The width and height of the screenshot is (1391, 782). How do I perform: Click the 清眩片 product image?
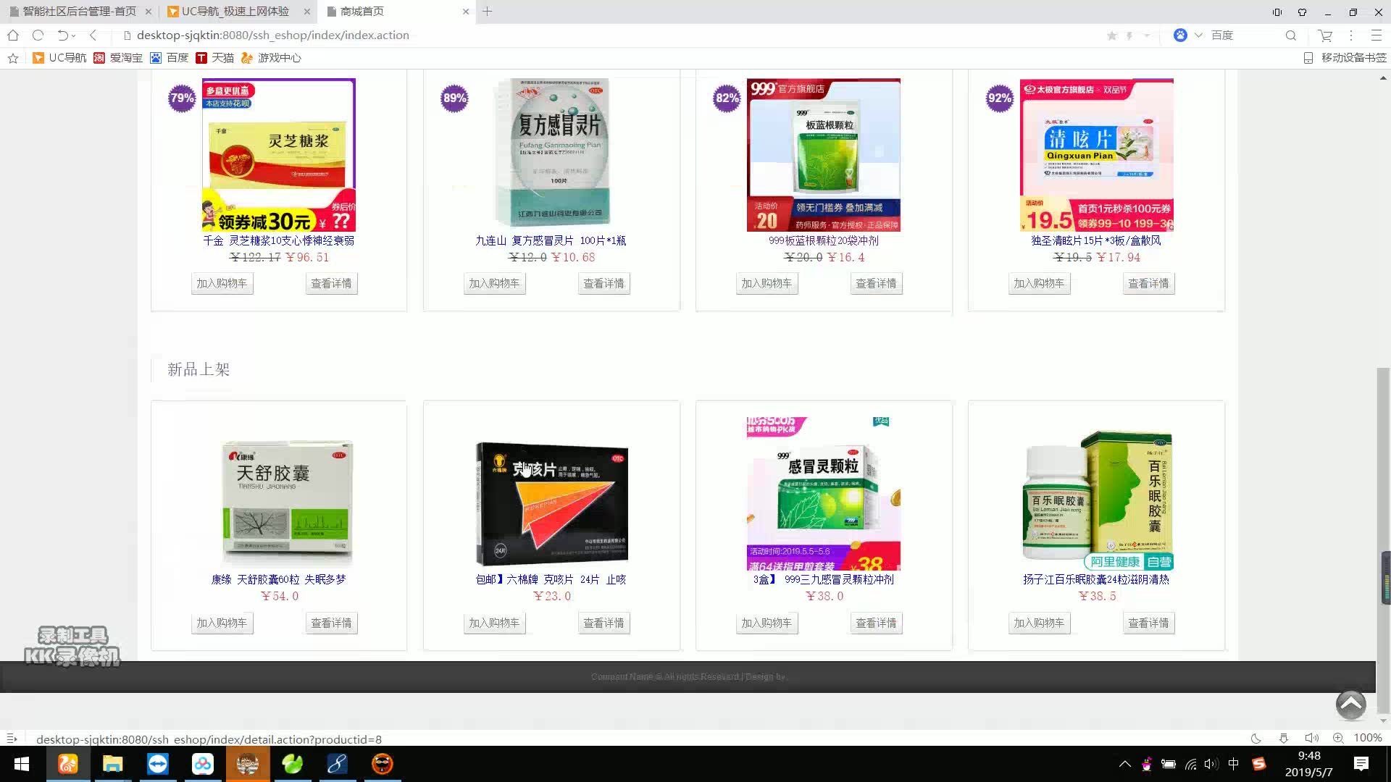click(1096, 155)
